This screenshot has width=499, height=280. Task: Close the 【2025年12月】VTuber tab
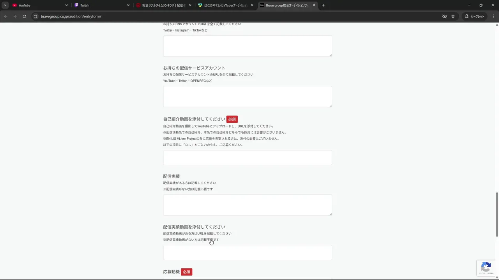252,5
